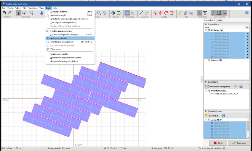Image resolution: width=252 pixels, height=151 pixels.
Task: Click the pencil edit tool icon
Action: coord(180,13)
